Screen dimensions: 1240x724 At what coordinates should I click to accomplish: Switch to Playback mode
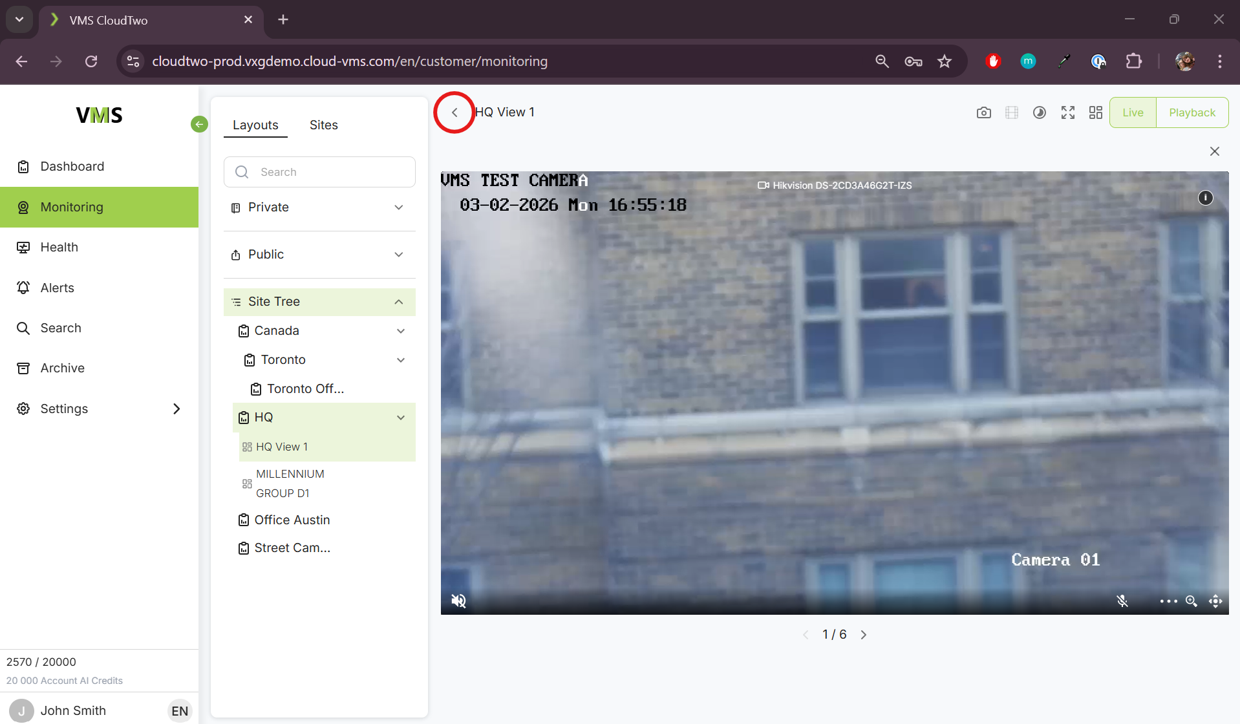1192,112
